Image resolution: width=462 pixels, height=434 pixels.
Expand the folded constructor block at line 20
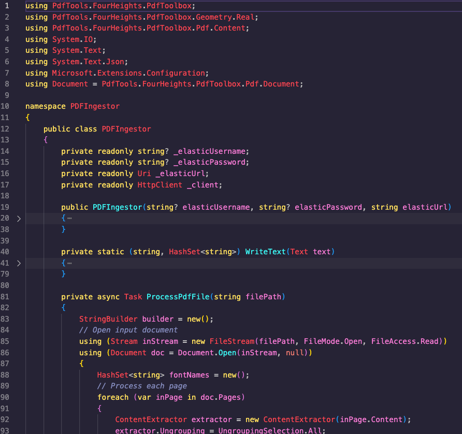pos(19,219)
